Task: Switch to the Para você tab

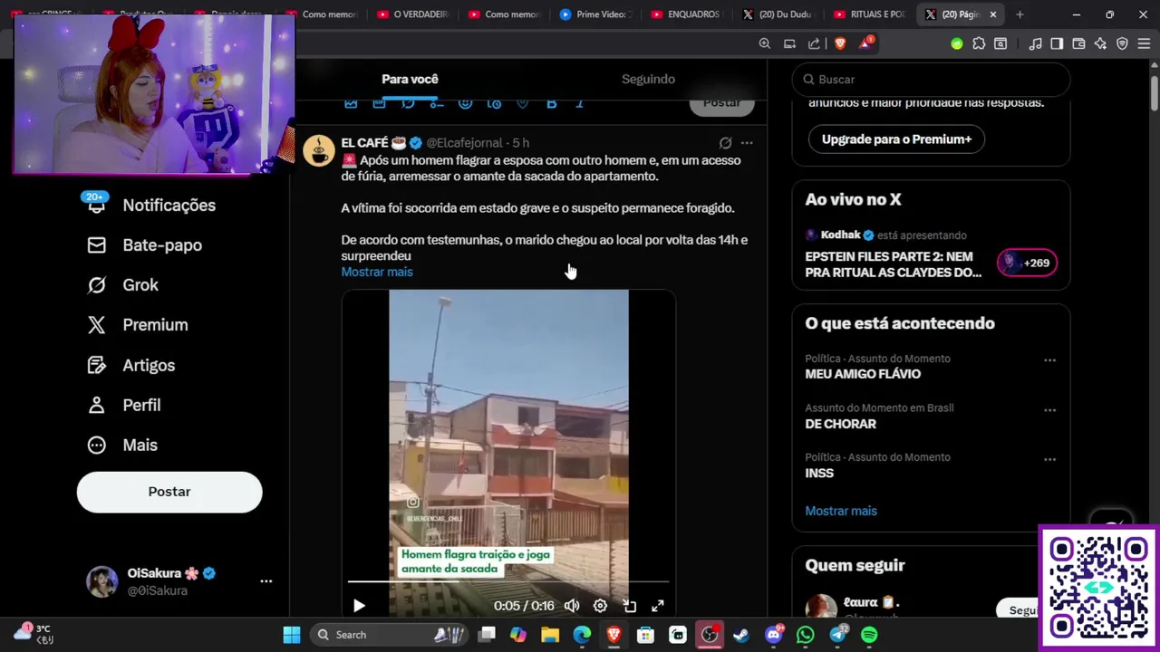Action: (410, 79)
